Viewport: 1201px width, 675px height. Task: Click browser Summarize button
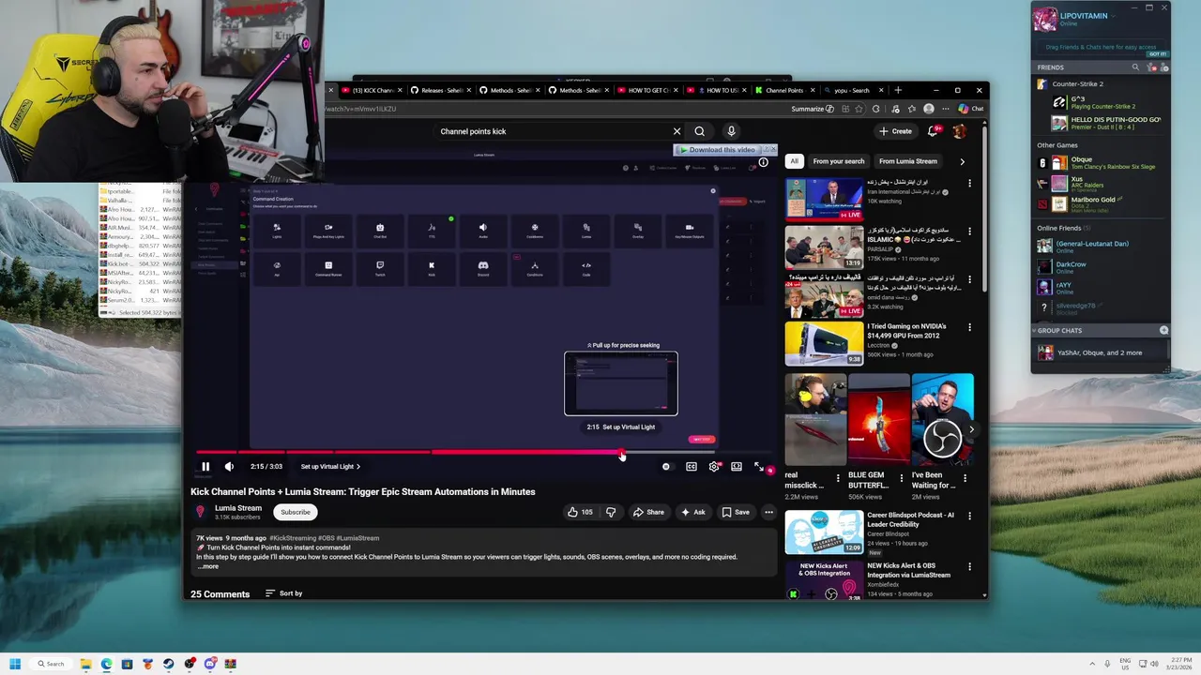click(813, 109)
